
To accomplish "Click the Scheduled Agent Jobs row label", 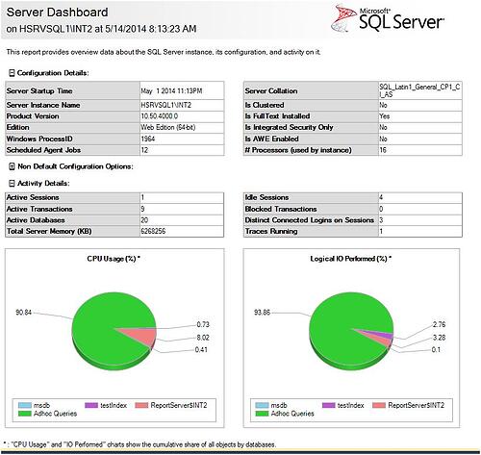I will 43,150.
